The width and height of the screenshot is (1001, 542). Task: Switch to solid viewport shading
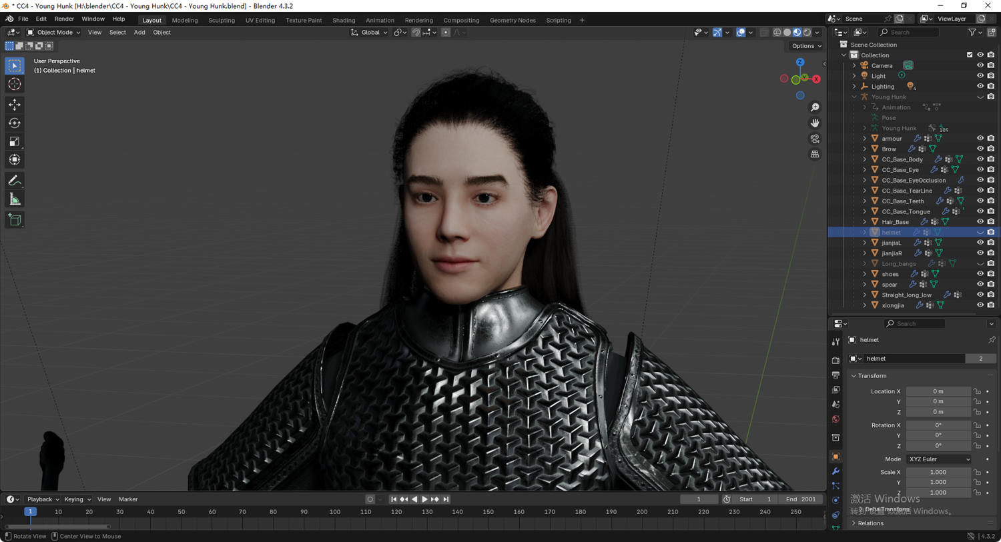pos(787,32)
